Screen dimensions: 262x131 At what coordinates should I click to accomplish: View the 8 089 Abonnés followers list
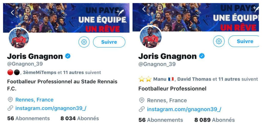(214, 120)
